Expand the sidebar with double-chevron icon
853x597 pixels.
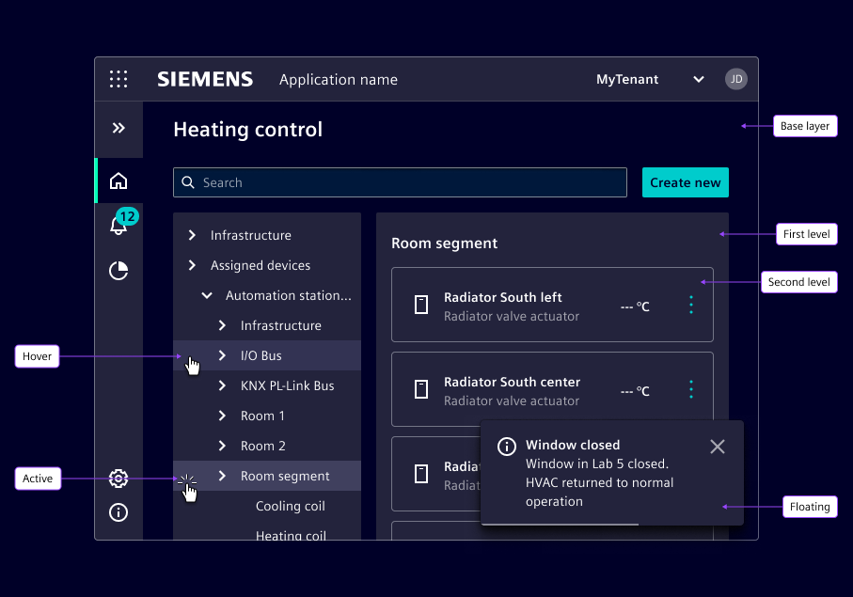pos(118,128)
